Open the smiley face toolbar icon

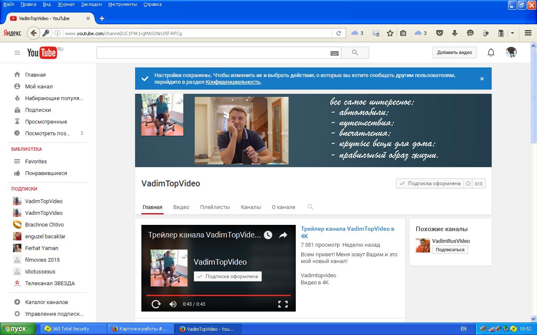coord(470,33)
